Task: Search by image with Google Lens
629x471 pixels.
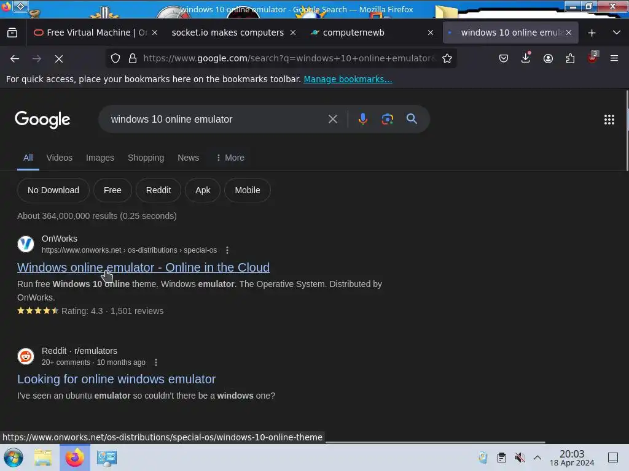Action: (387, 119)
